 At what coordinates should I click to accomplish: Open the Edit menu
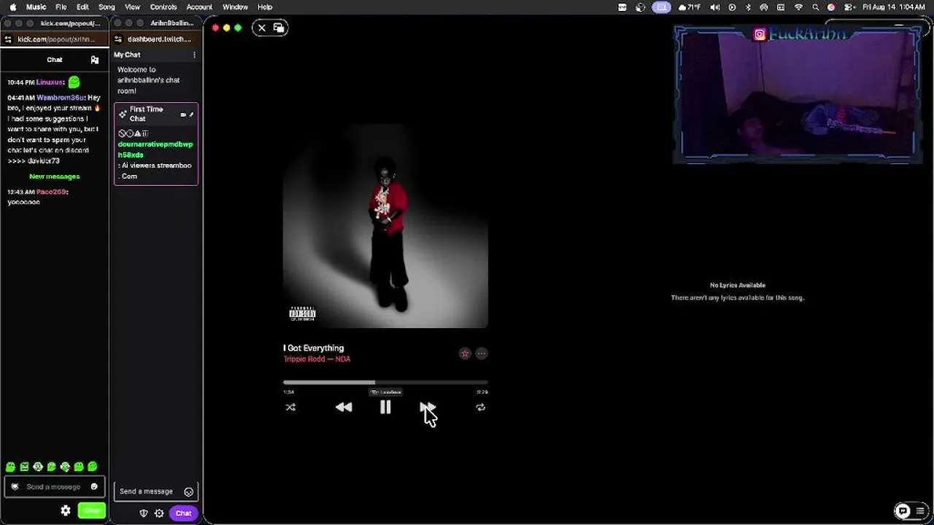click(82, 7)
